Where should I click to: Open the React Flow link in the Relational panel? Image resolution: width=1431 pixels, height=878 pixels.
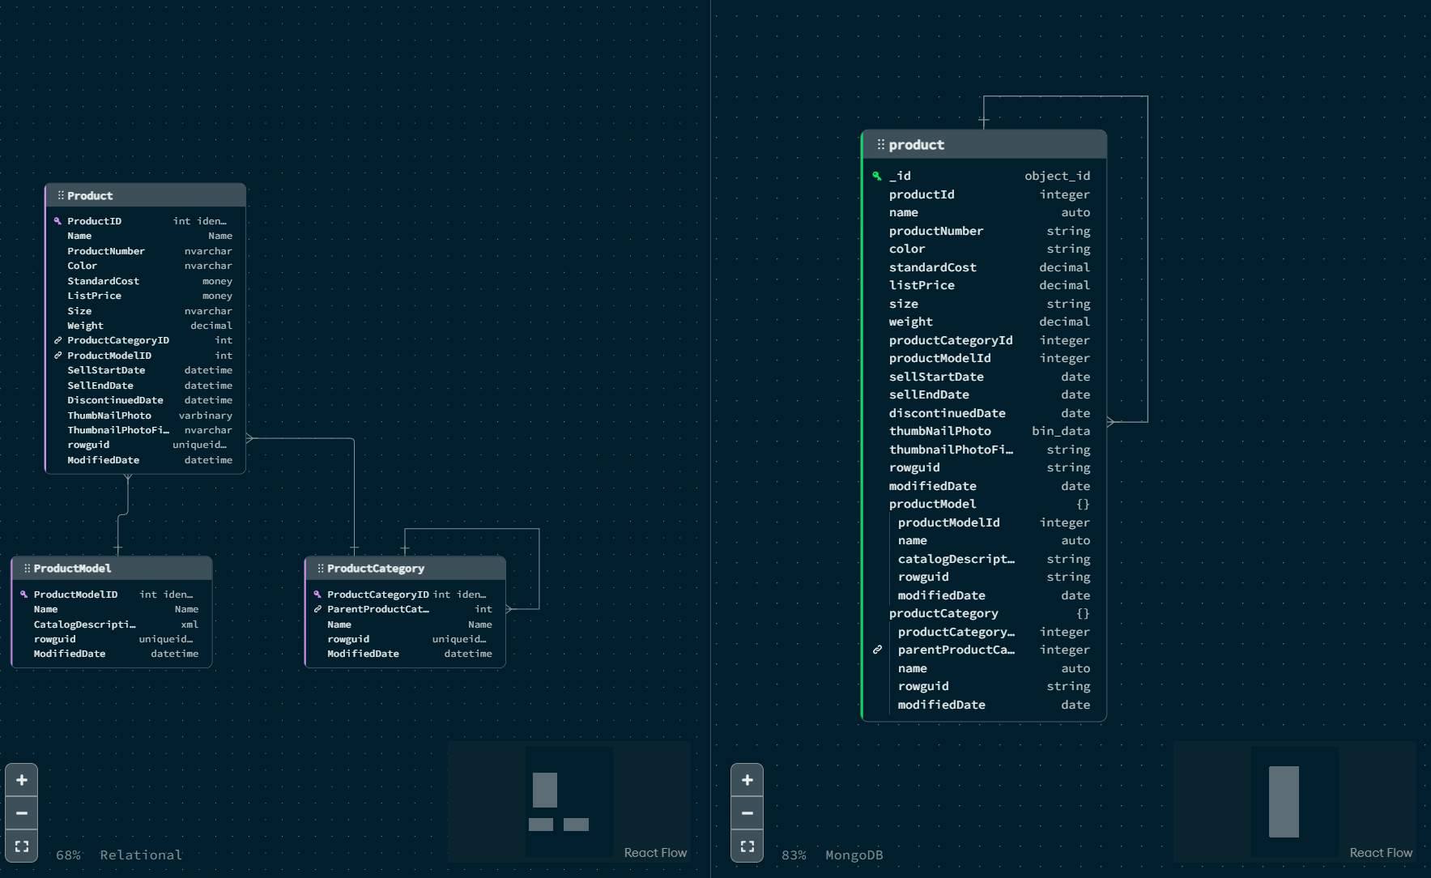tap(656, 852)
